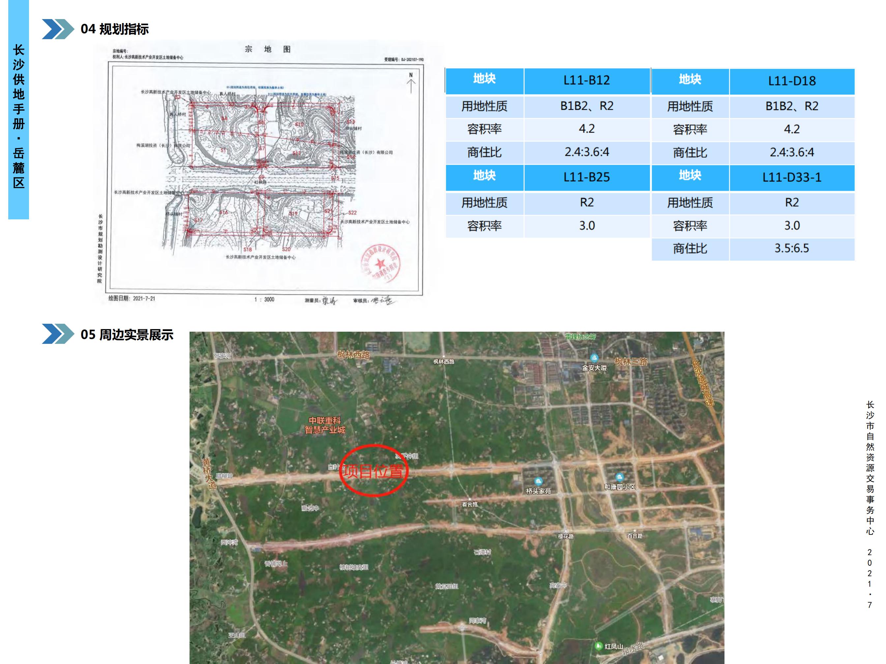Click the 绘图日期 2021-7-21 text
This screenshot has height=664, width=886.
[x=132, y=299]
